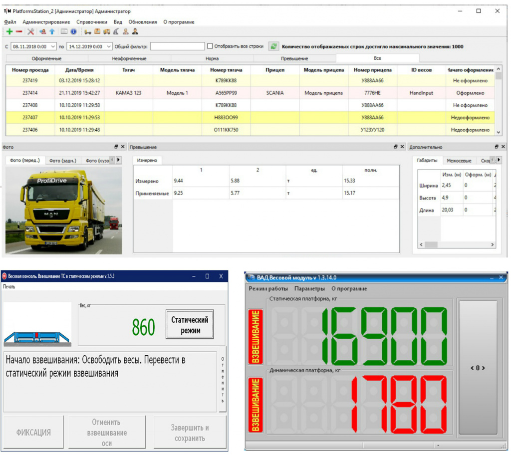This screenshot has width=511, height=455.
Task: Toggle the lower red ВЗВЕШИВАНИЕ indicator
Action: [x=255, y=405]
